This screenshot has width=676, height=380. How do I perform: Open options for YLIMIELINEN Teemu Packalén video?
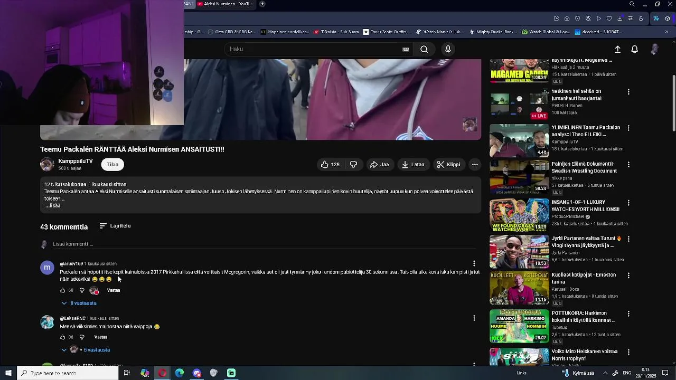(x=628, y=128)
